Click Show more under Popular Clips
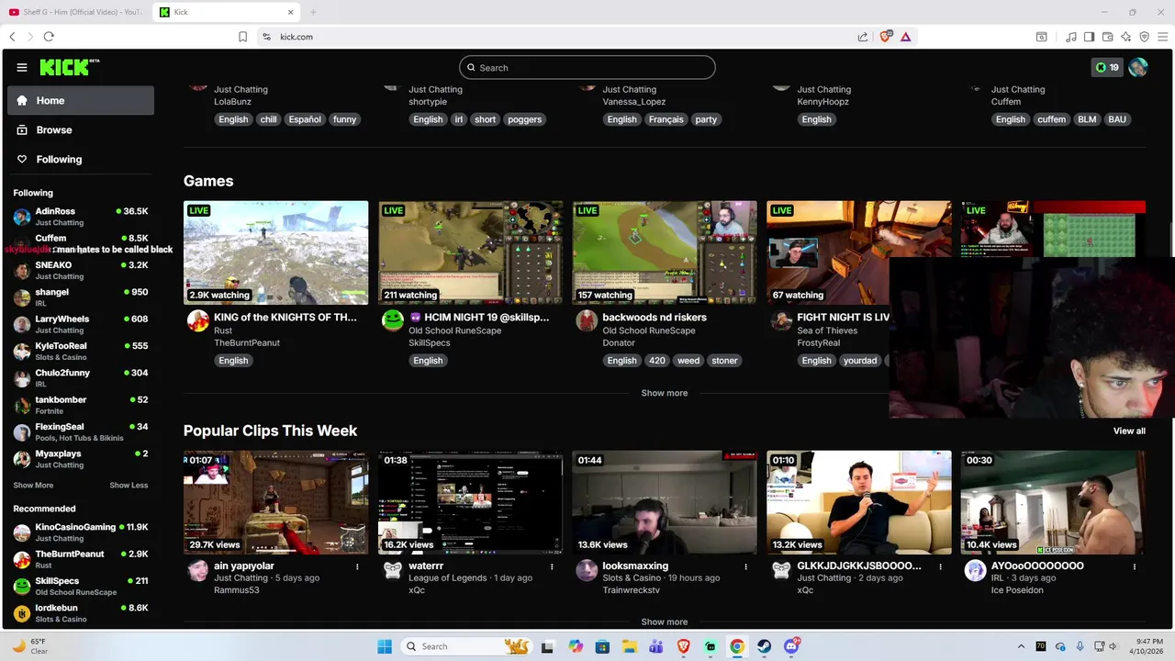The width and height of the screenshot is (1175, 661). click(x=664, y=622)
